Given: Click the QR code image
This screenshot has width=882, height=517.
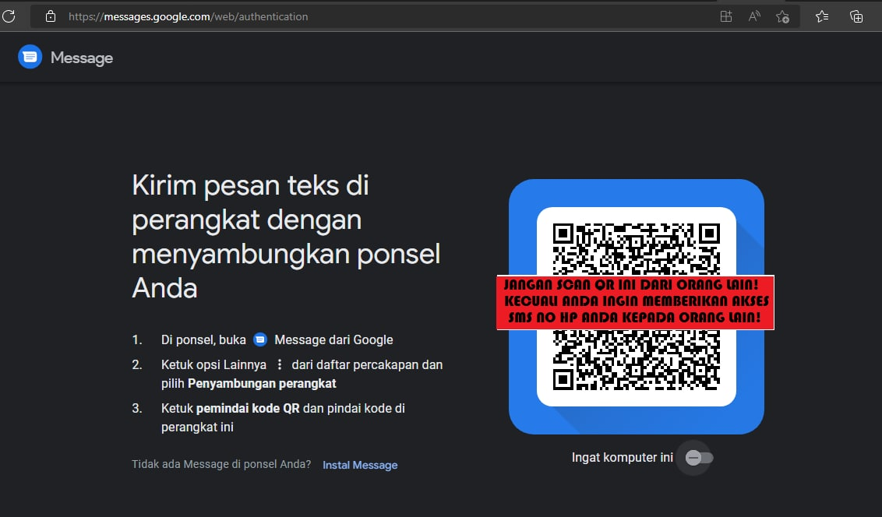Looking at the screenshot, I should point(637,307).
